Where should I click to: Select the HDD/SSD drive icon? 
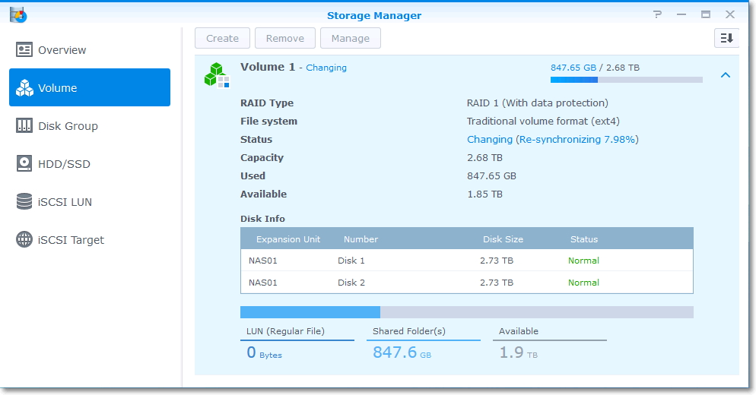(24, 164)
